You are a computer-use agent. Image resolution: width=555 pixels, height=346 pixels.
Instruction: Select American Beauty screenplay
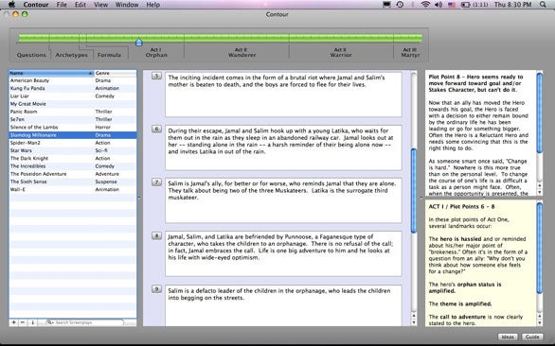click(73, 80)
